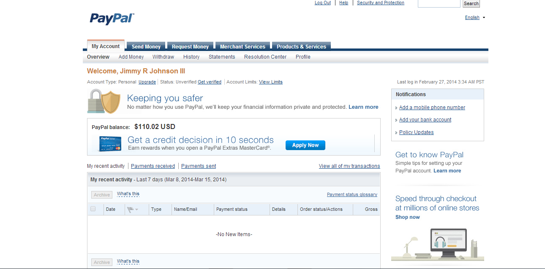The height and width of the screenshot is (269, 545).
Task: Select the My recent activity view
Action: 106,166
